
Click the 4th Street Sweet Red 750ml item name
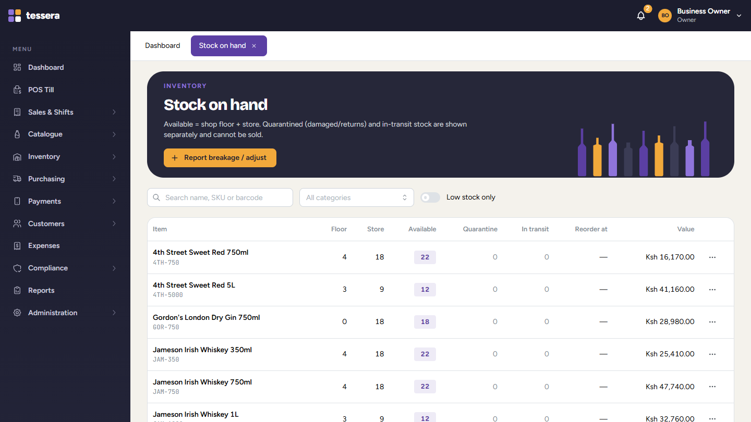click(x=201, y=252)
